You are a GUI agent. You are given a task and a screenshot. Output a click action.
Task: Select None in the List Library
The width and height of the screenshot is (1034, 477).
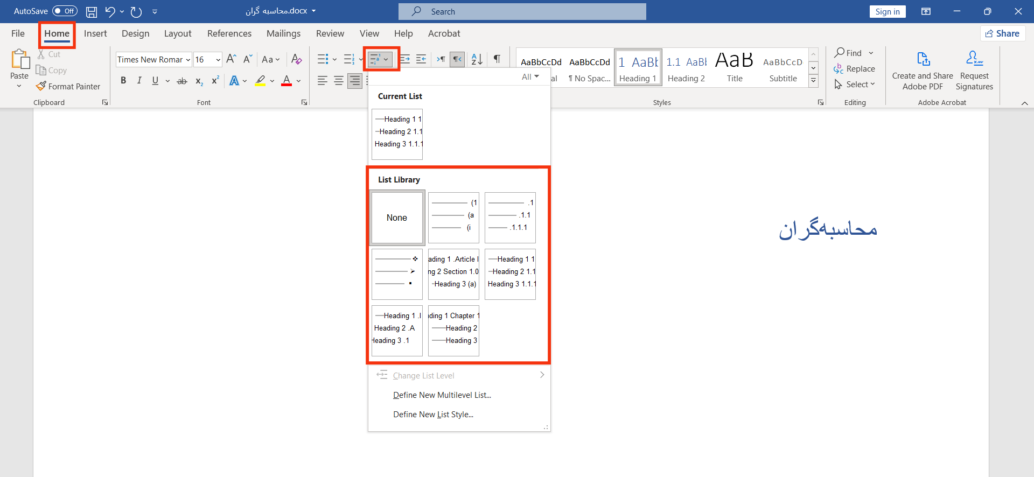click(x=397, y=218)
